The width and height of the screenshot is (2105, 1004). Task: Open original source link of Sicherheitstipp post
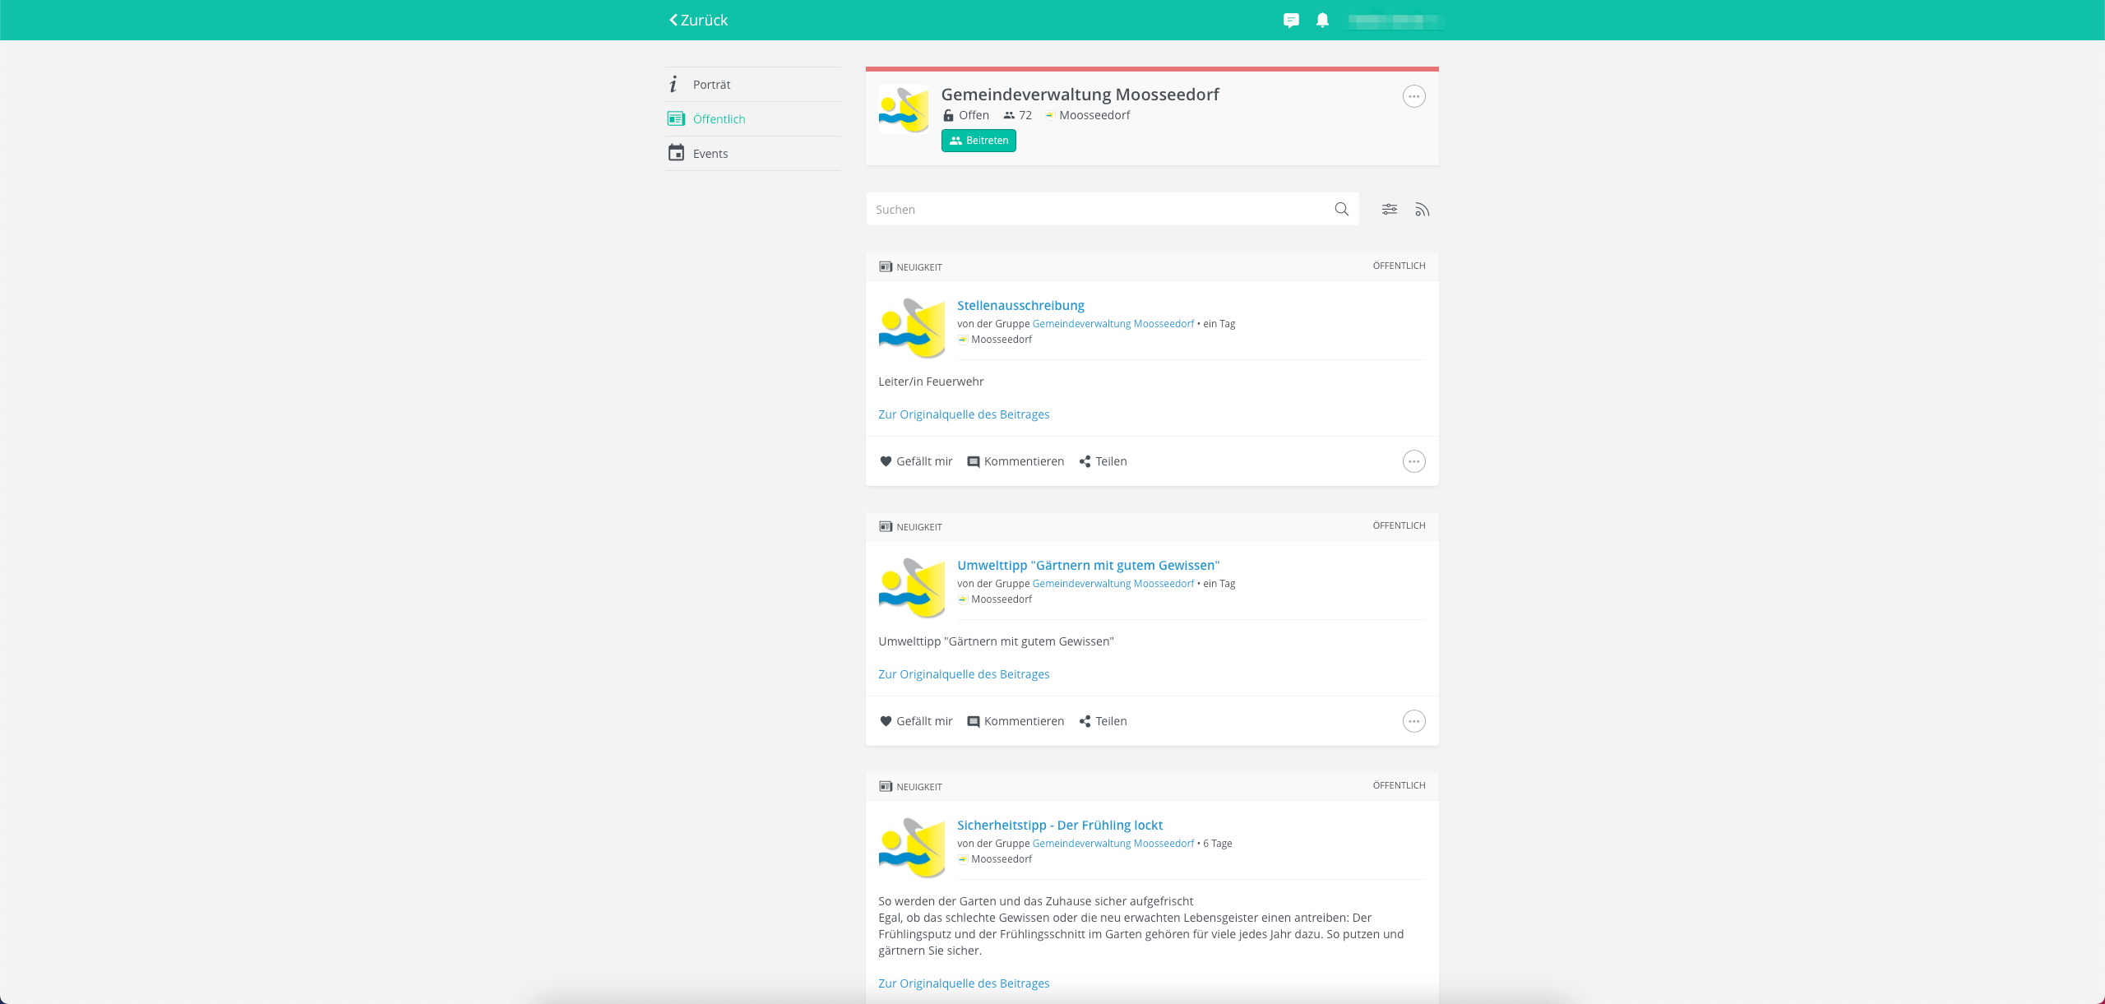coord(964,983)
